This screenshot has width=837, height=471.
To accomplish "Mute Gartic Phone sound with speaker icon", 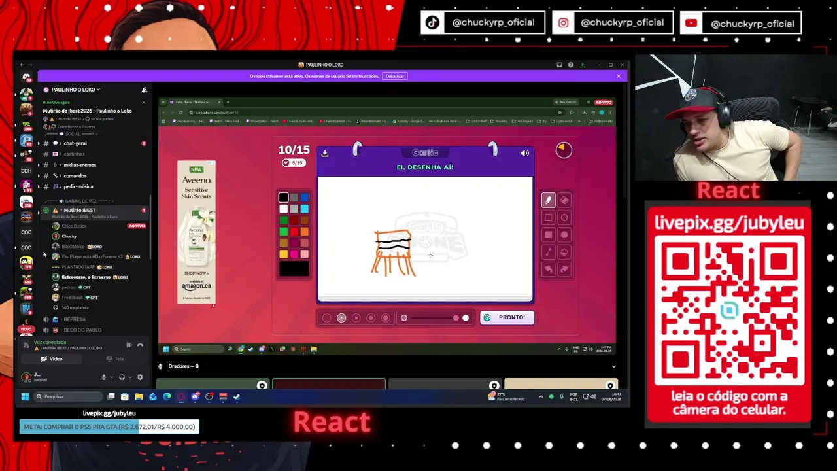I will pos(524,154).
